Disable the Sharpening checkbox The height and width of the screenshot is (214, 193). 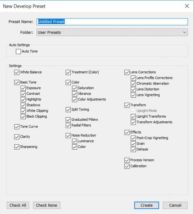click(17, 147)
